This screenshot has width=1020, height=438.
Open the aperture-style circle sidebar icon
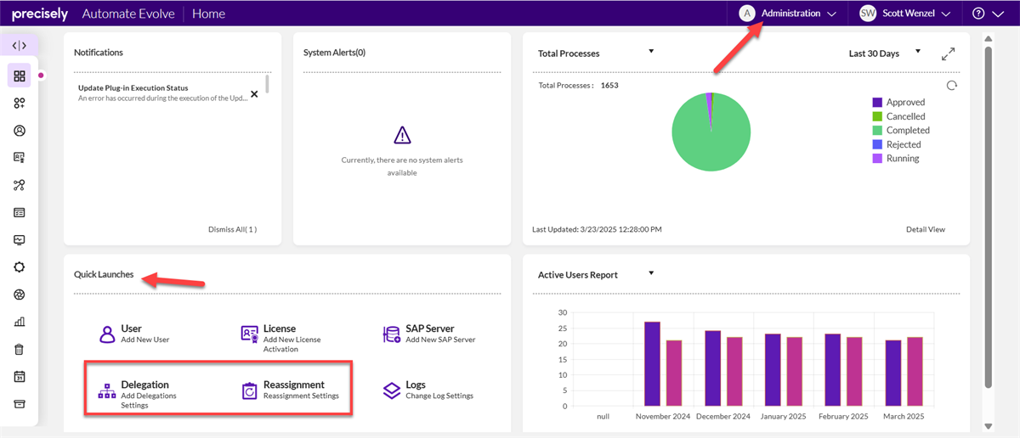19,295
